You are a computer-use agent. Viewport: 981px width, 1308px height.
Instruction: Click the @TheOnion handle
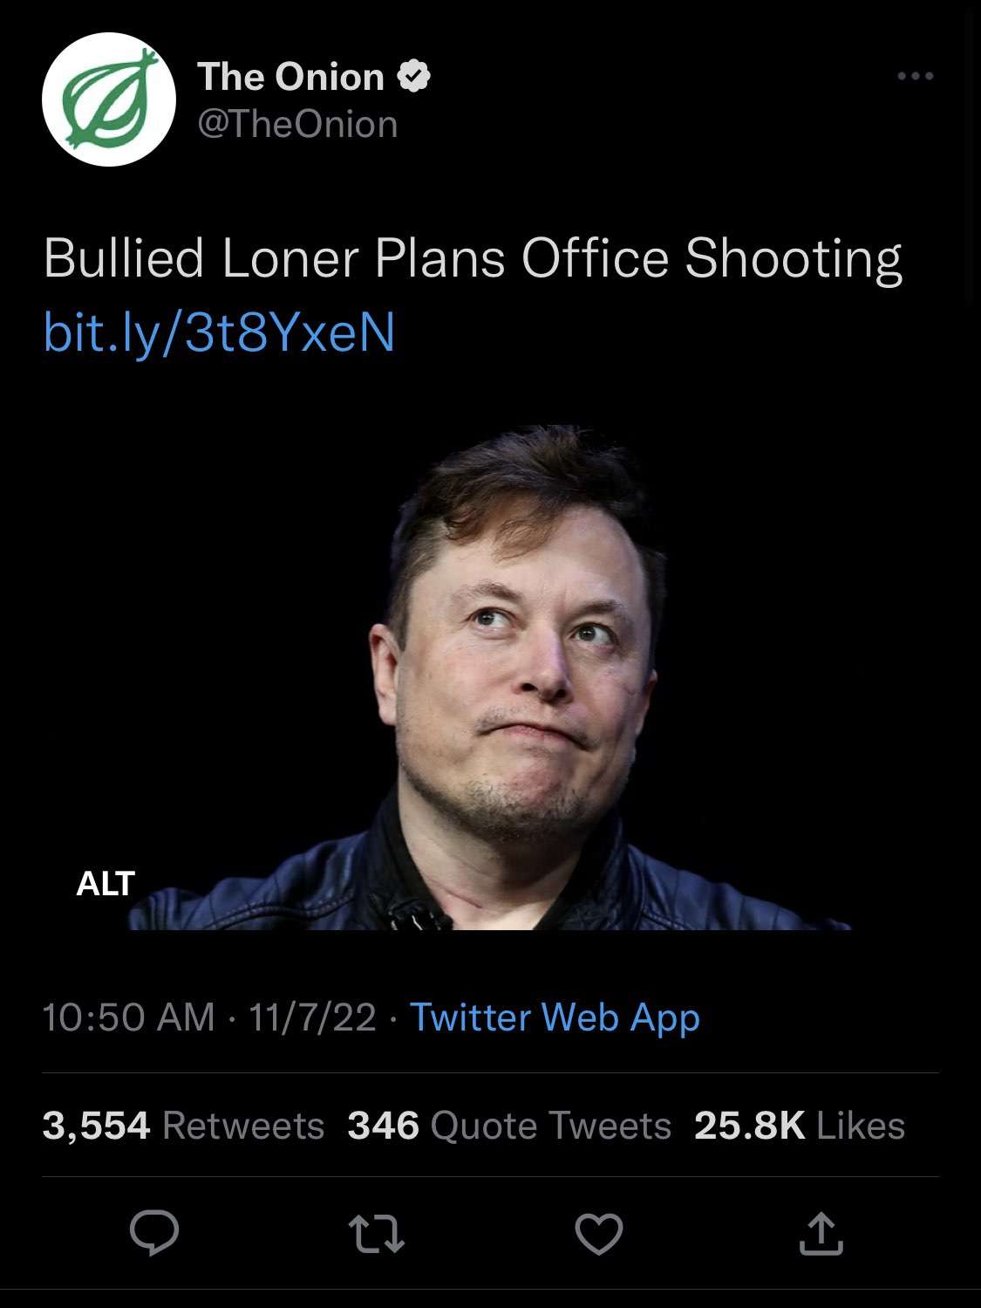297,124
